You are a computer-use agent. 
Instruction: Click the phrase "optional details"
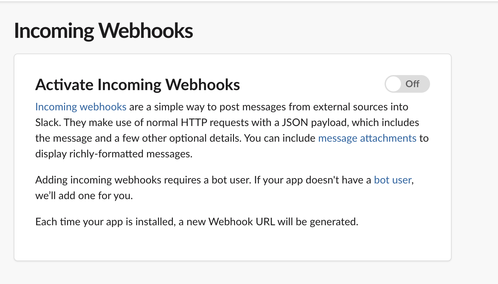click(x=205, y=138)
